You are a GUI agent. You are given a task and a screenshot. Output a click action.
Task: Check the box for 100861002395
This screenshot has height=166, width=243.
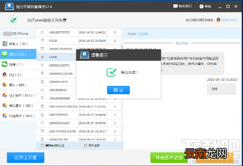click(x=42, y=139)
